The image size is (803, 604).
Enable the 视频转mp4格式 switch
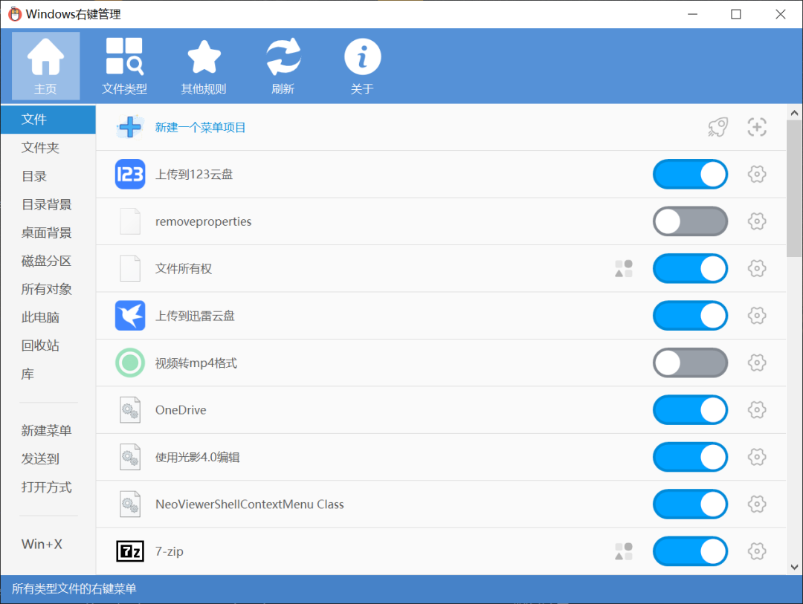690,363
